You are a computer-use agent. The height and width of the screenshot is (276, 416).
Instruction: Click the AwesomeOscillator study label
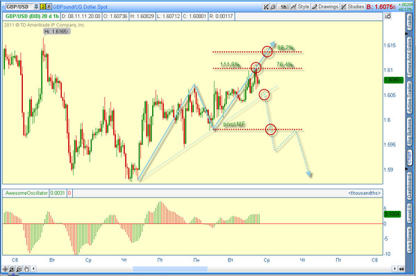26,193
